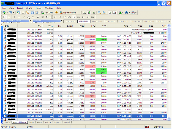Open the Indicators list icon

120,13
